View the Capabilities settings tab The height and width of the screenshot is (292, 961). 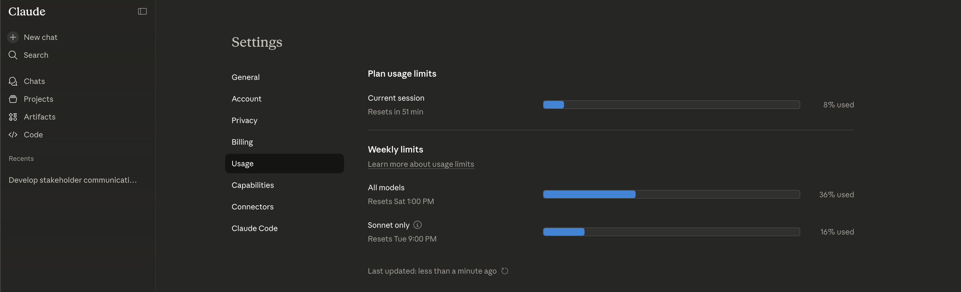(253, 185)
